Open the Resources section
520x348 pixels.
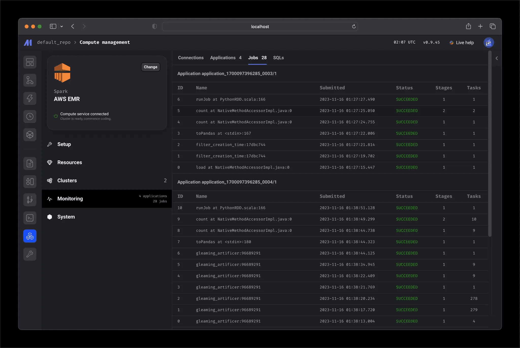click(x=107, y=162)
